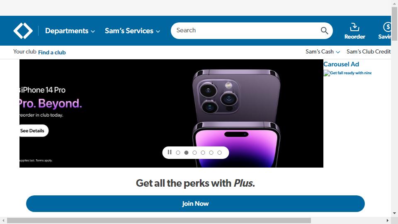This screenshot has width=398, height=224.
Task: Select the last carousel slide dot
Action: 220,153
